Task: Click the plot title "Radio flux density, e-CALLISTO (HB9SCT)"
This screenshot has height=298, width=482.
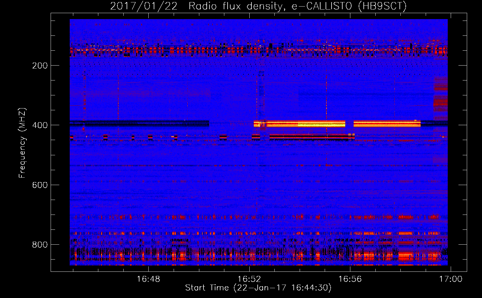Action: [x=298, y=6]
